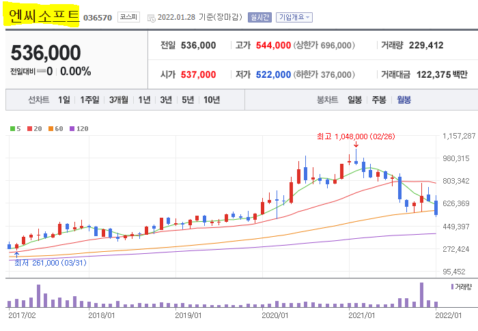478x331 pixels.
Task: Click the clock icon beside the date
Action: [x=151, y=18]
